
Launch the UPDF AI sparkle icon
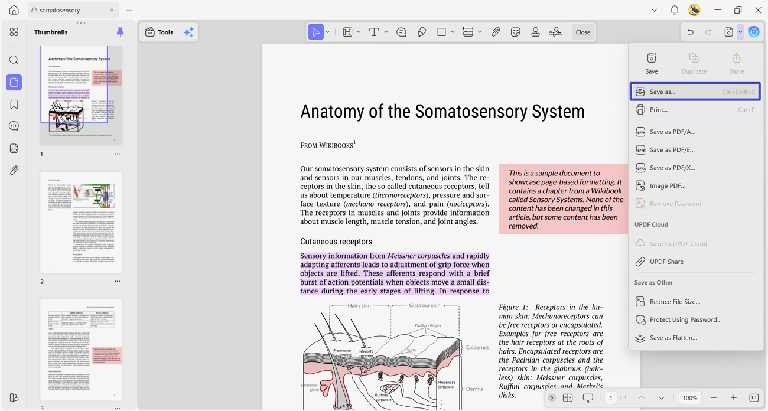click(188, 32)
